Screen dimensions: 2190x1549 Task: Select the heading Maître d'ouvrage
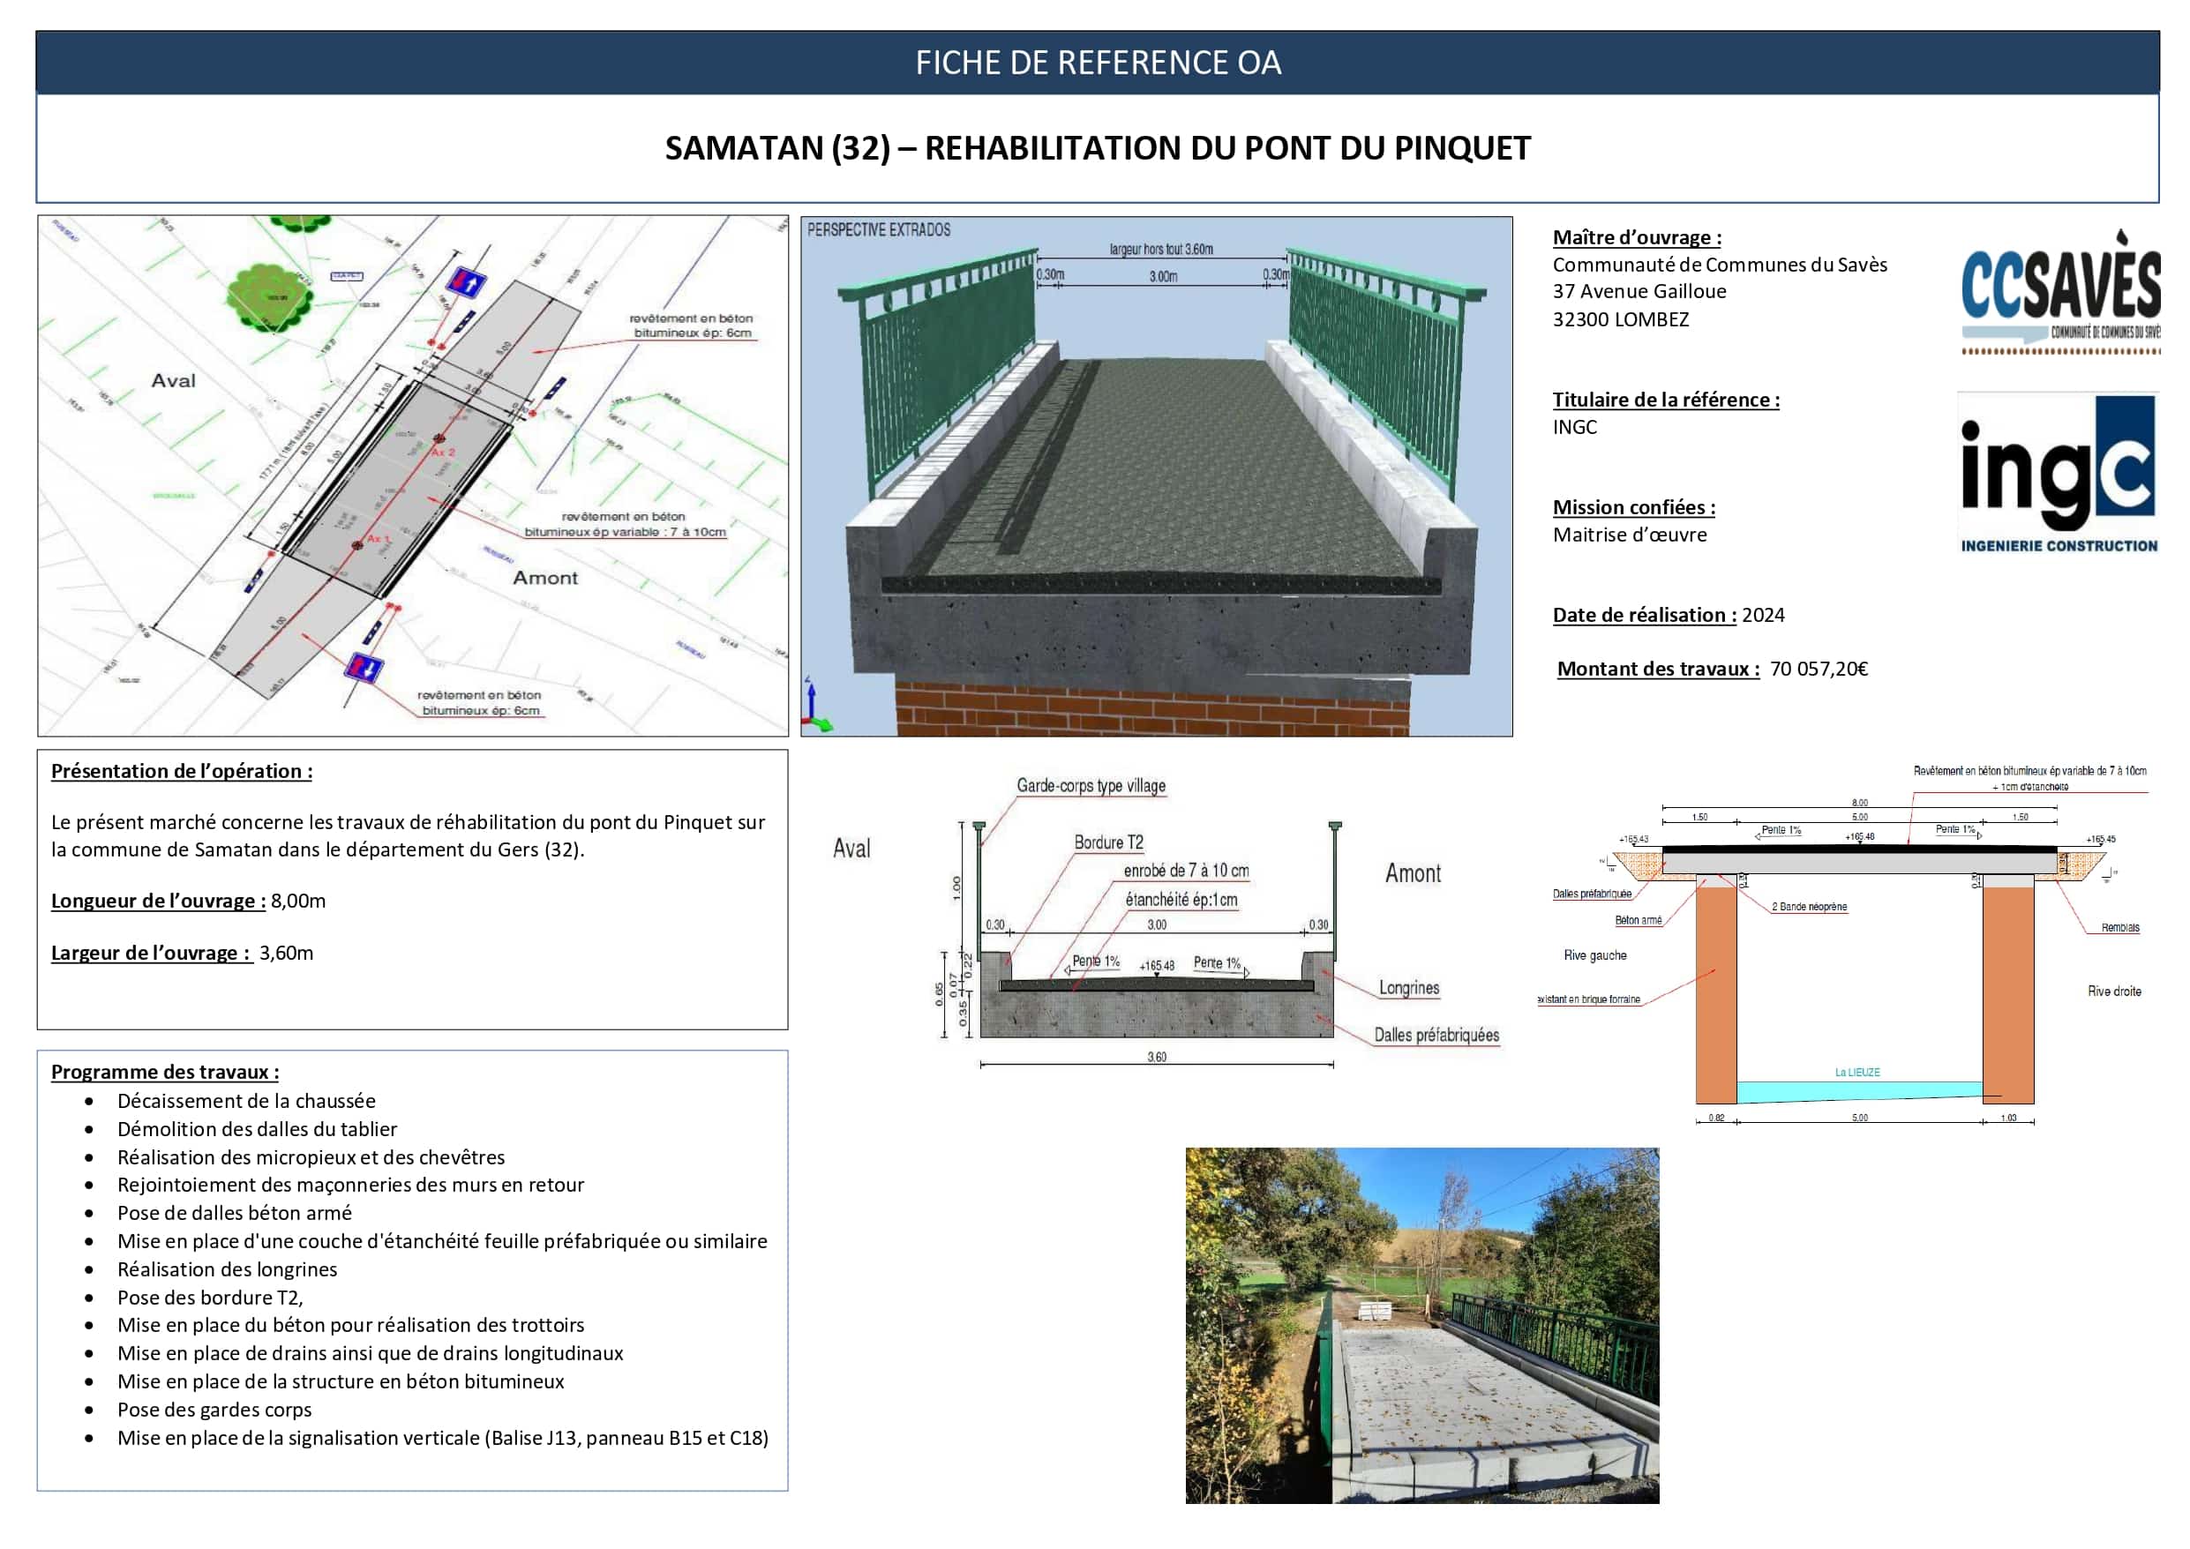[x=1637, y=237]
